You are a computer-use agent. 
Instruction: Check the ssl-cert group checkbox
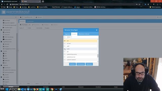point(65,43)
